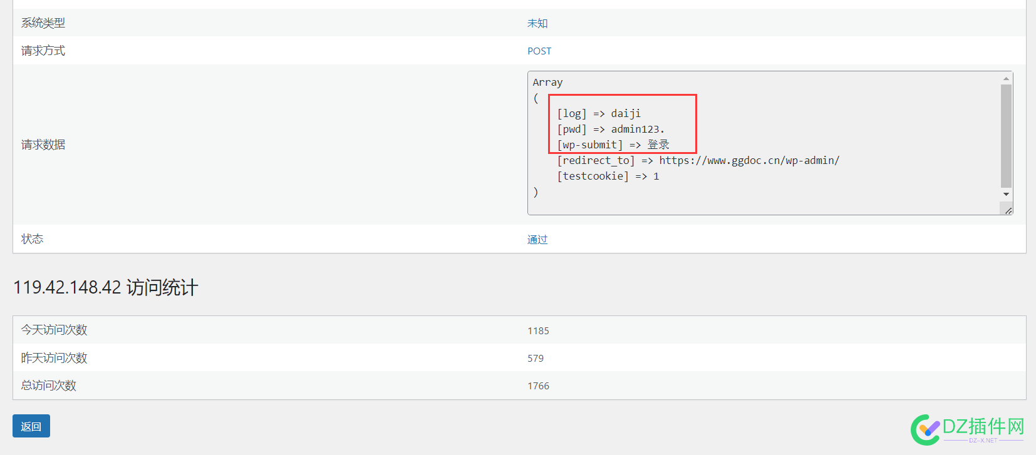Click today's visit count 1185
The width and height of the screenshot is (1036, 455).
[x=538, y=330]
